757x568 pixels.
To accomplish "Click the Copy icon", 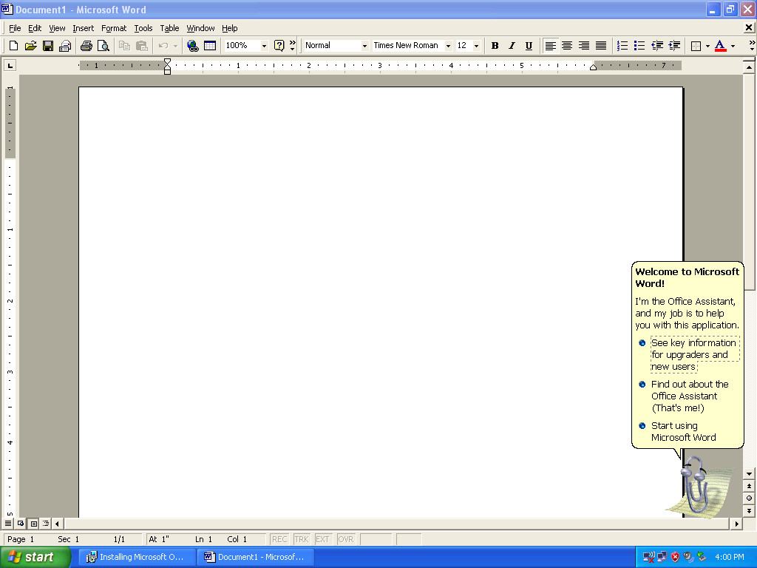I will pos(124,45).
